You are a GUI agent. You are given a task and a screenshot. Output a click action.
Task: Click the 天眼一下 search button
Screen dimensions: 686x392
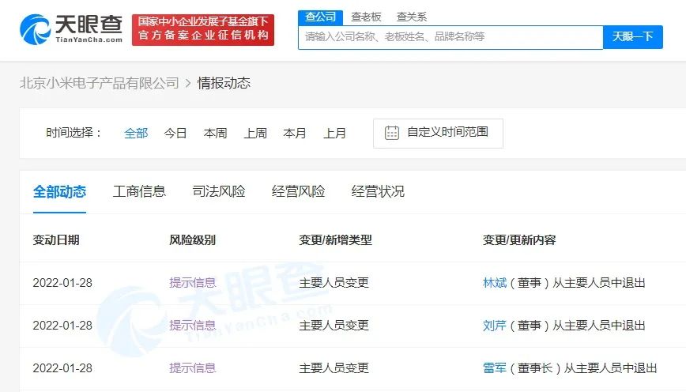click(x=632, y=36)
